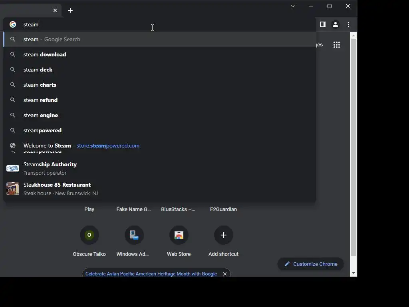
Task: Click globe icon beside Welcome to Steam
Action: click(13, 146)
